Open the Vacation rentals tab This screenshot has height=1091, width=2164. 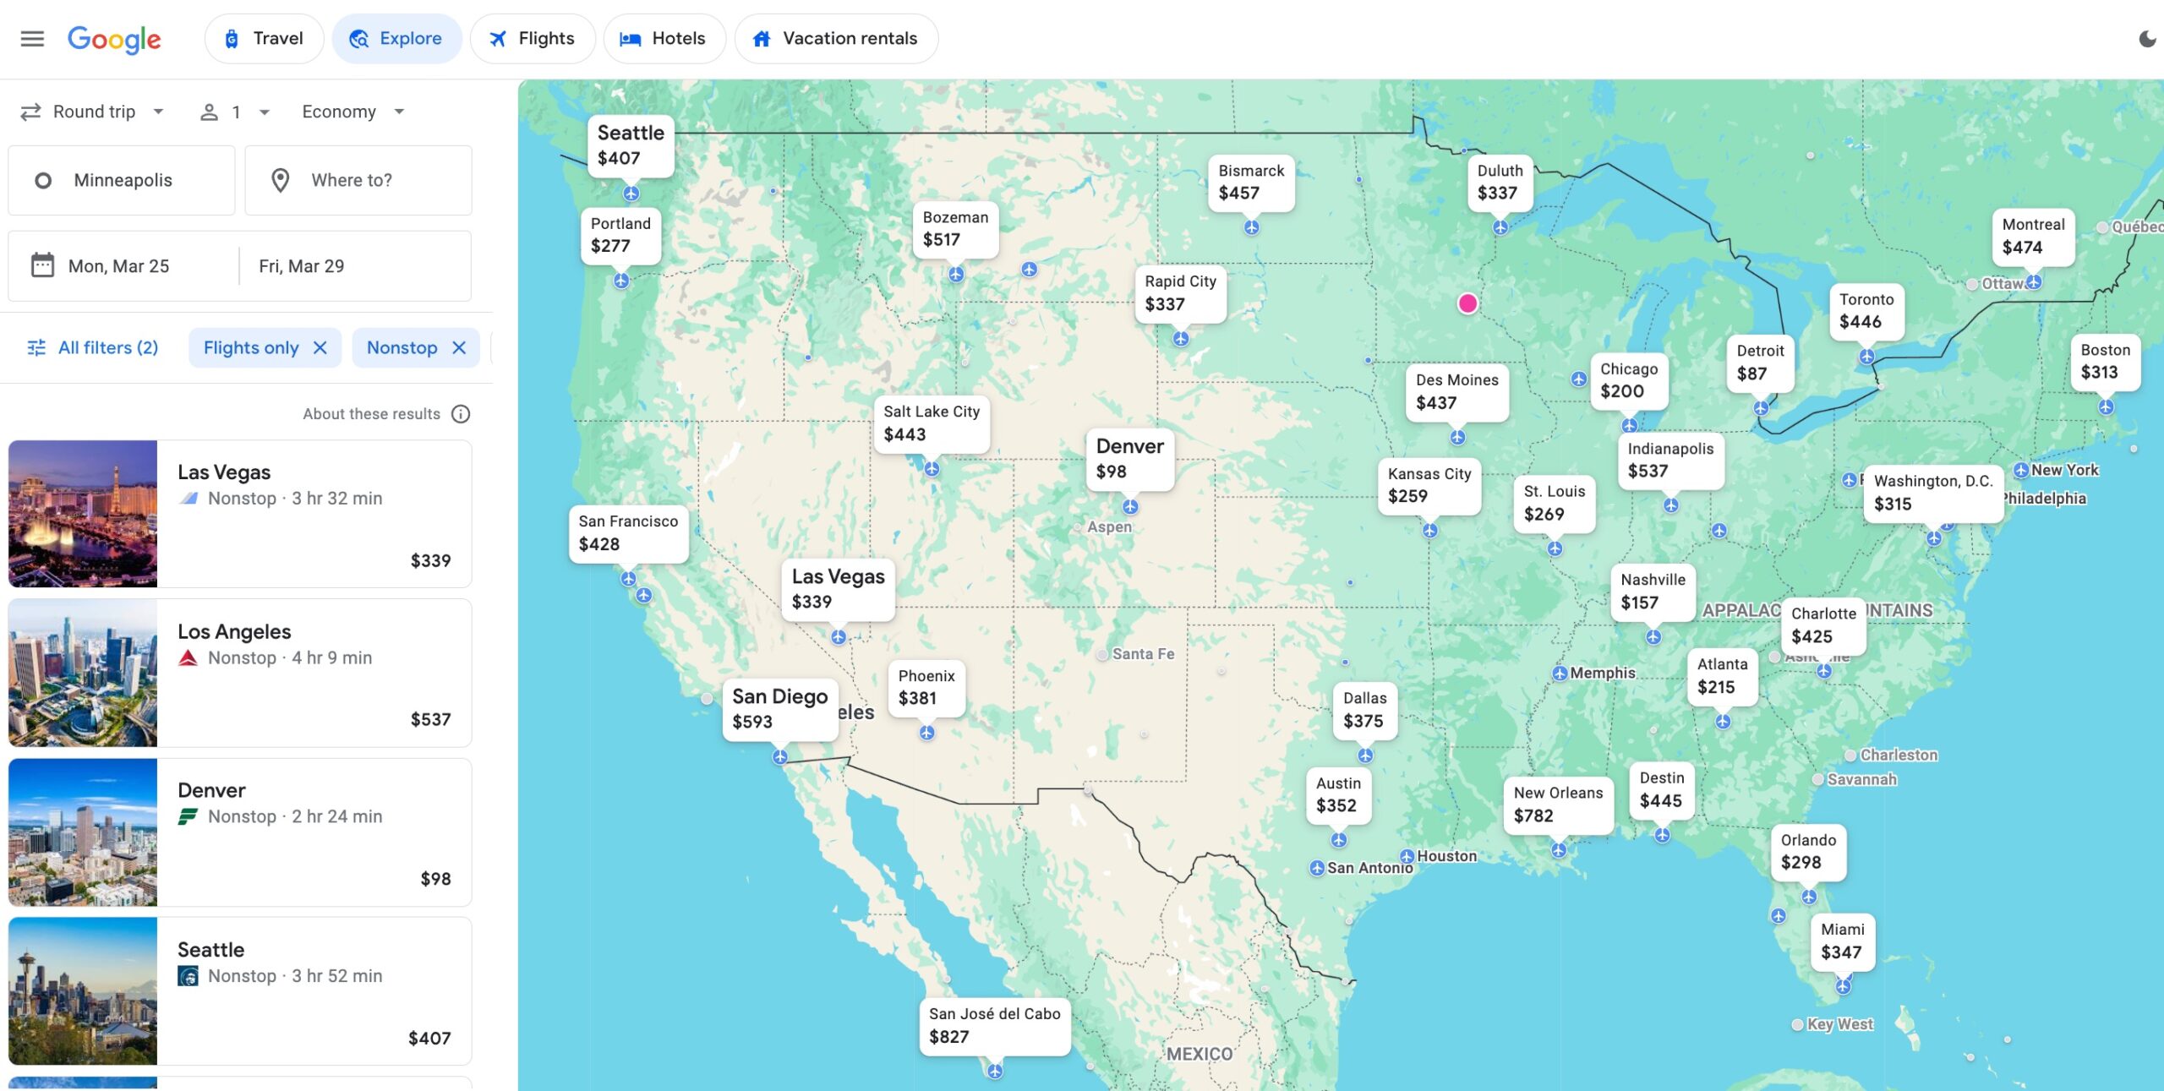[x=836, y=38]
